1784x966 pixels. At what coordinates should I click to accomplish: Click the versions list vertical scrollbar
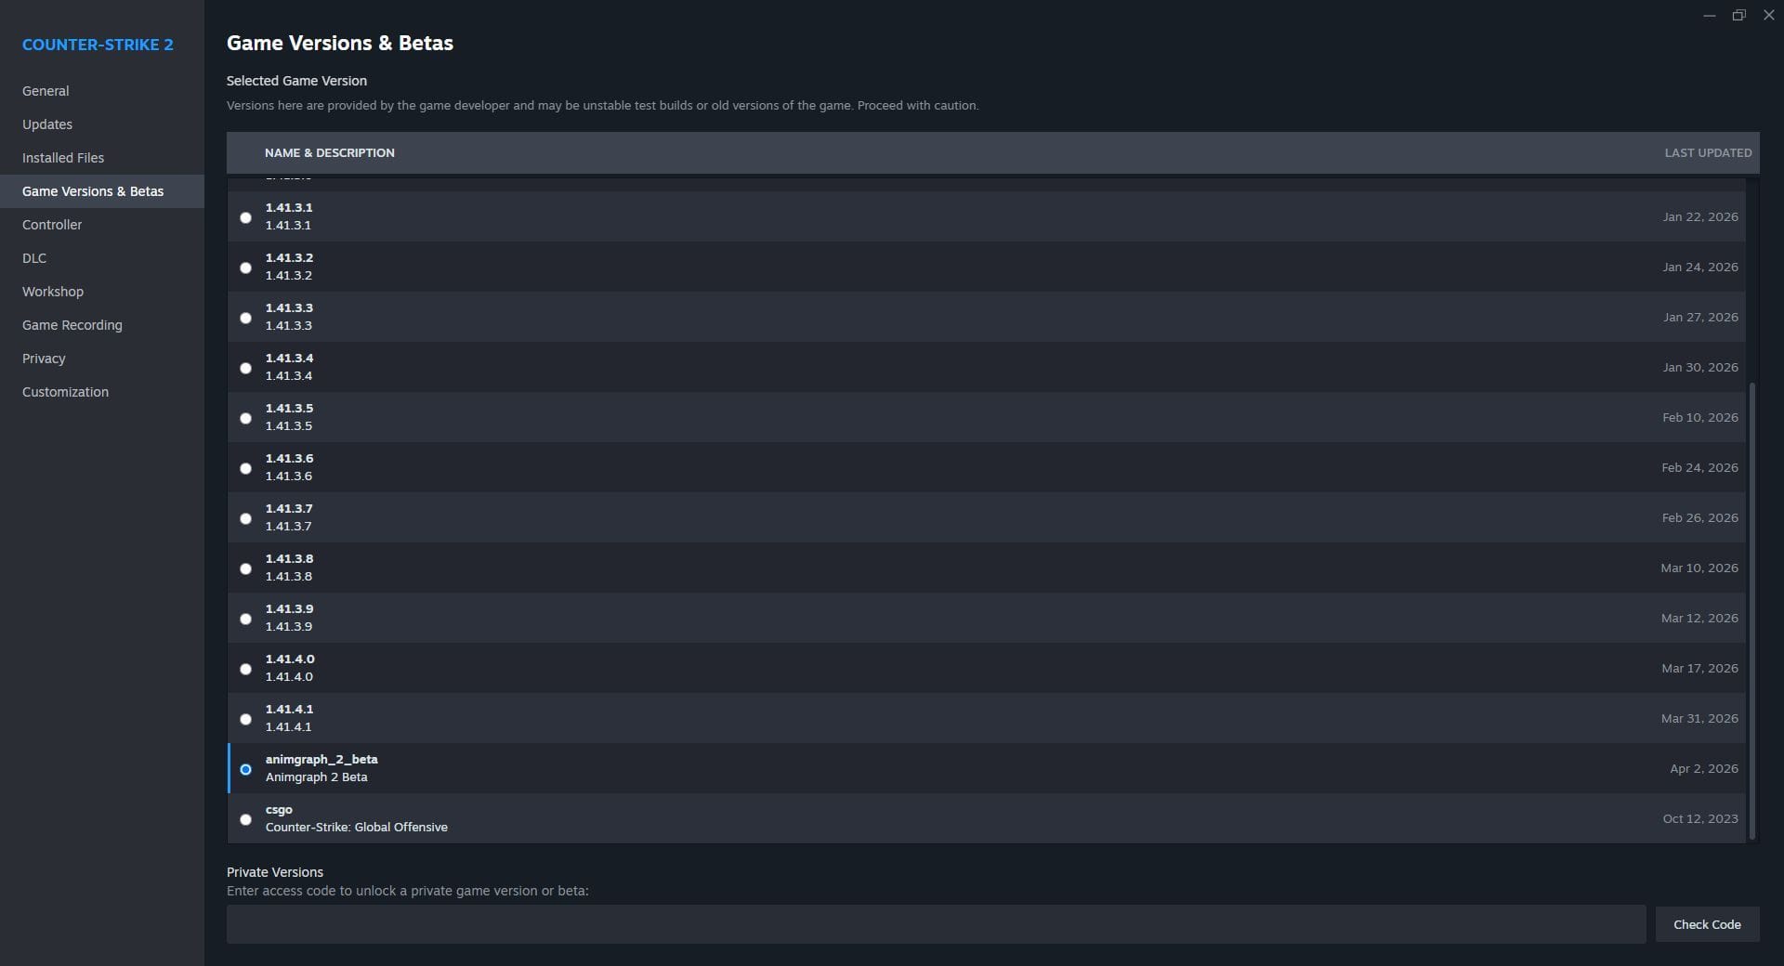click(x=1752, y=608)
